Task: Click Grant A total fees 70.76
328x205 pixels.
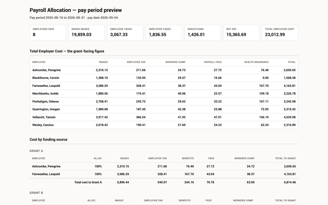Action: [x=210, y=182]
